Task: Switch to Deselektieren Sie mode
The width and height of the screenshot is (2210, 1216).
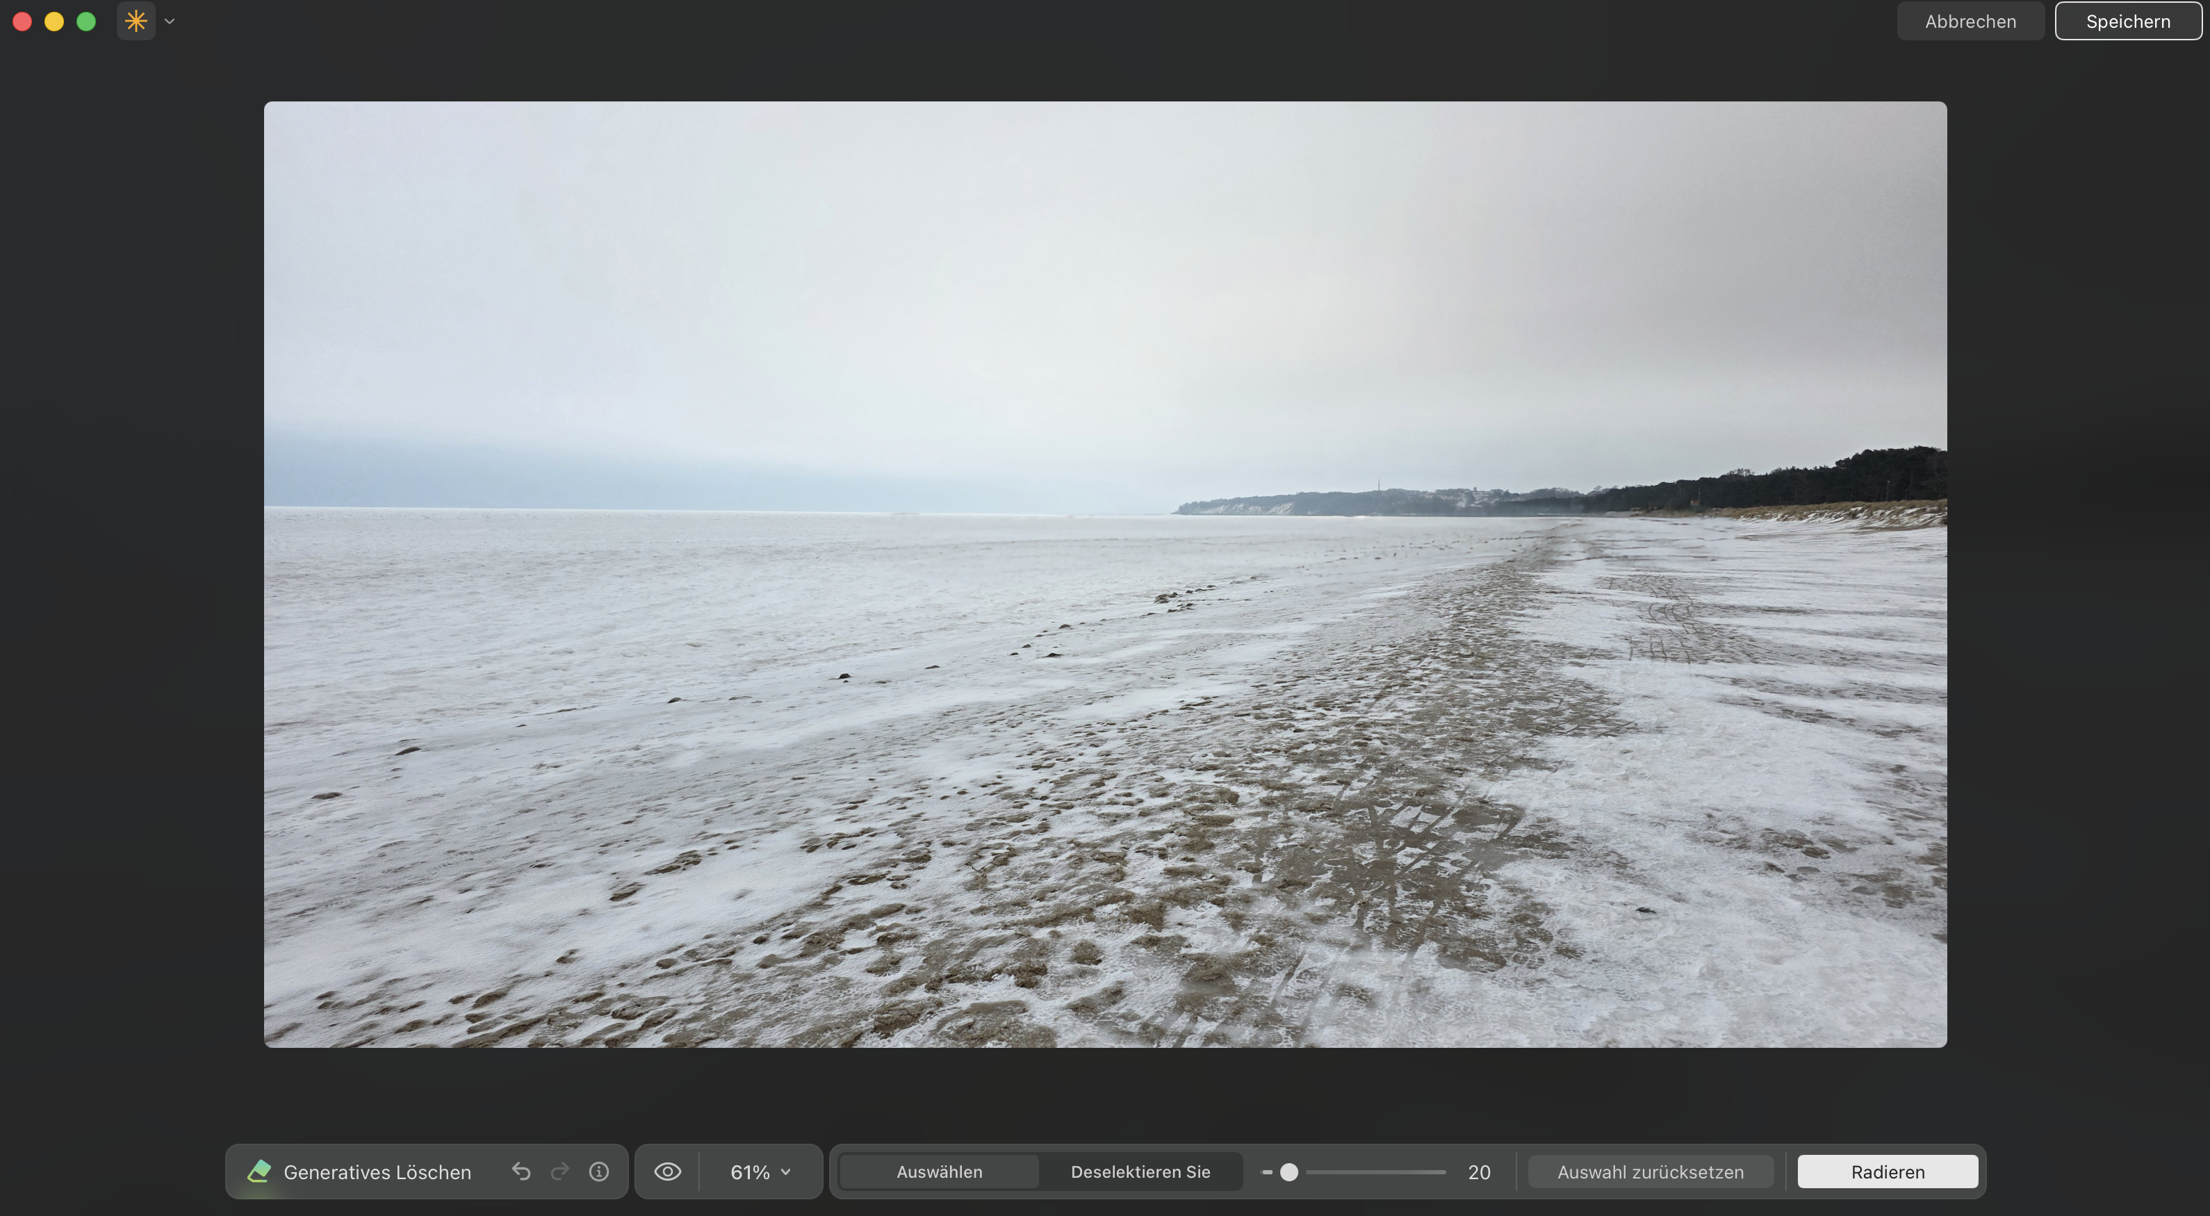Action: coord(1140,1172)
